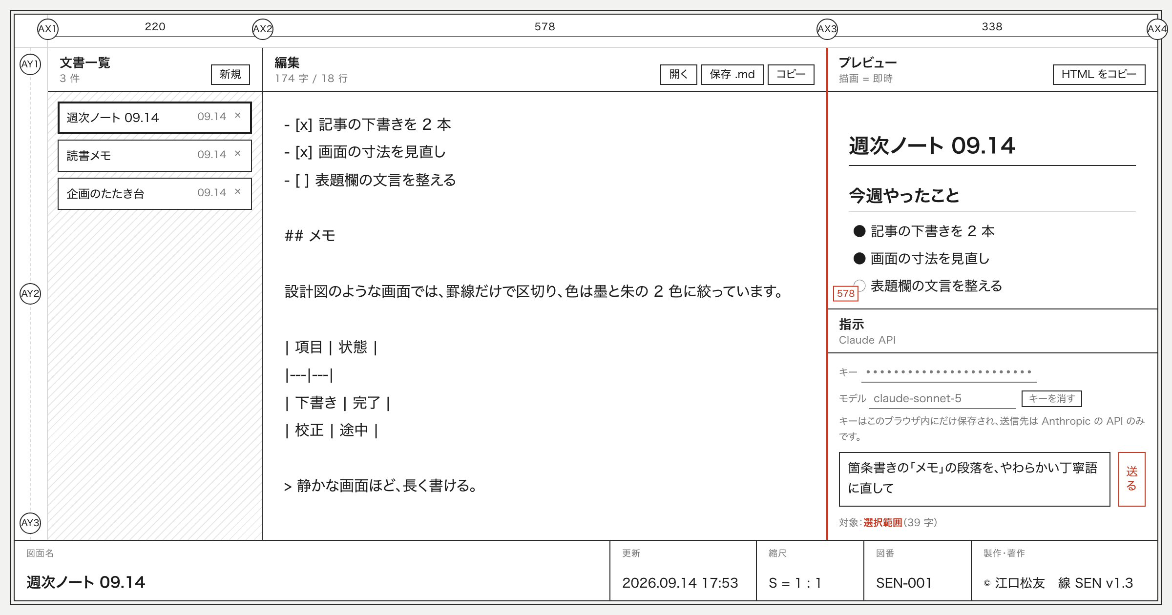Toggle the 画面の寸法を見直し checkbox

click(859, 259)
